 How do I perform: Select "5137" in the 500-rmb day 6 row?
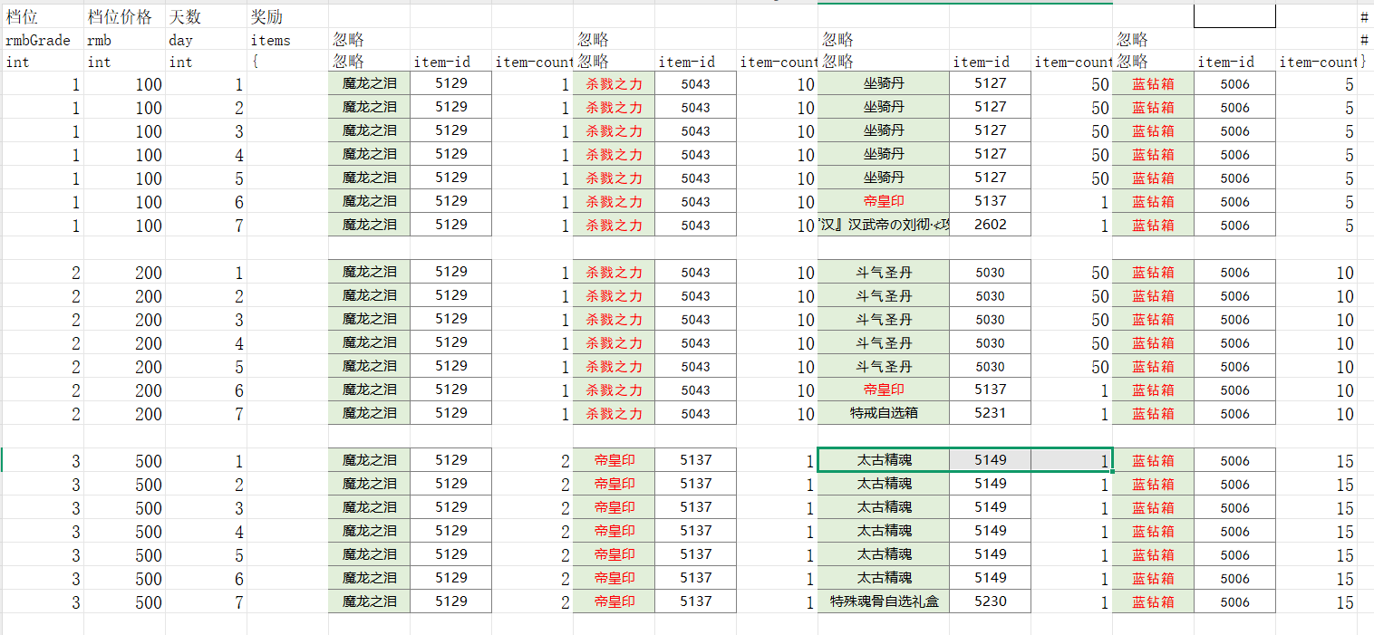[695, 578]
